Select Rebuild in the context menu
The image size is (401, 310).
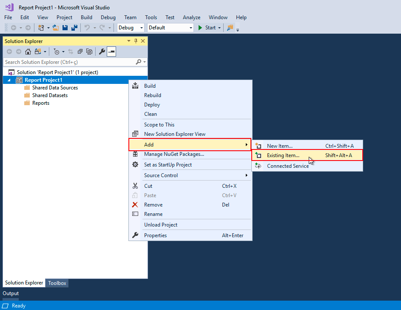pos(190,95)
